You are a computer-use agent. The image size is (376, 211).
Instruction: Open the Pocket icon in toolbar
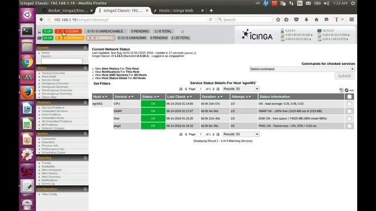(x=296, y=19)
